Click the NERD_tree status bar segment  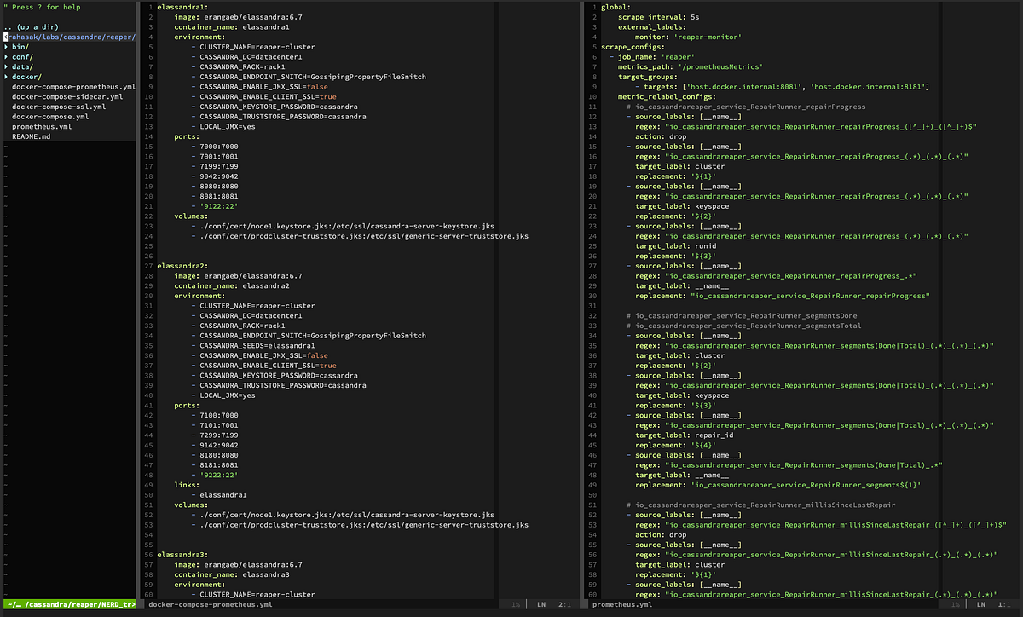pyautogui.click(x=68, y=604)
